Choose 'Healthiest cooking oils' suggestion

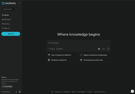[63, 60]
